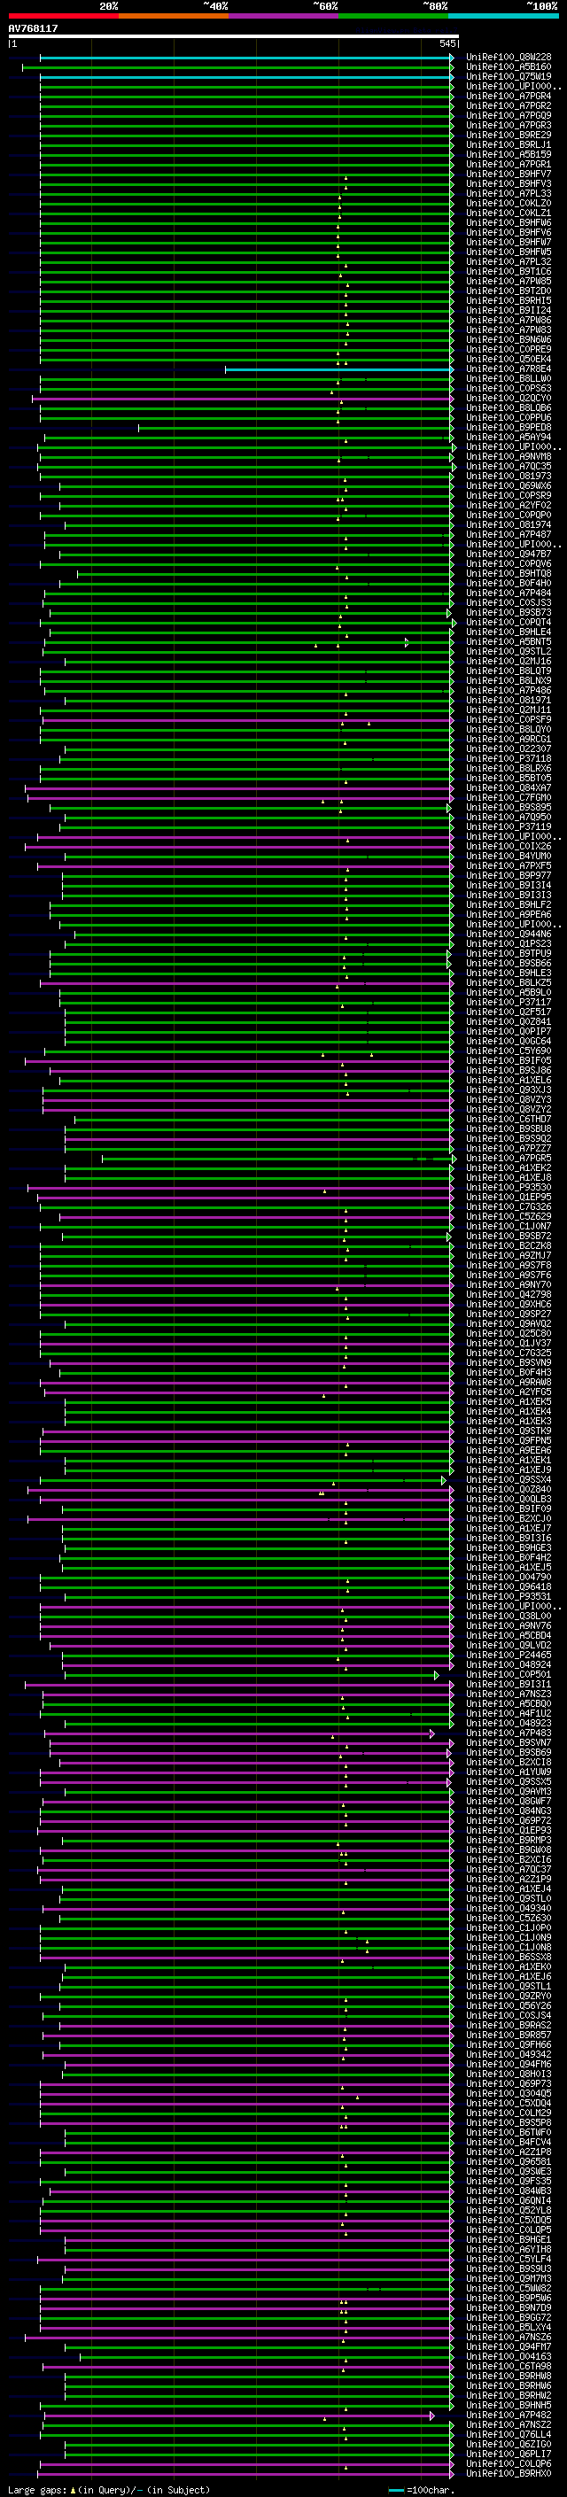Click the red ~20% legend segment
The width and height of the screenshot is (567, 2497).
pyautogui.click(x=63, y=16)
